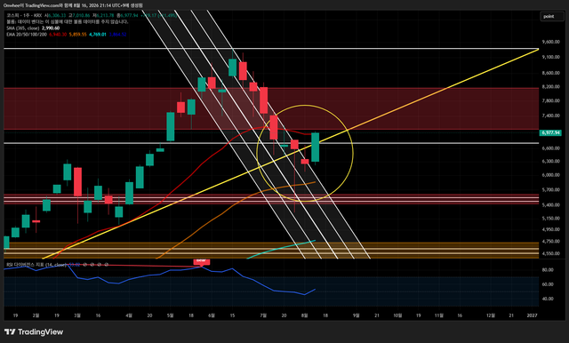This screenshot has height=343, width=569.
Task: Click the RSI scale value 60.00
Action: click(548, 284)
